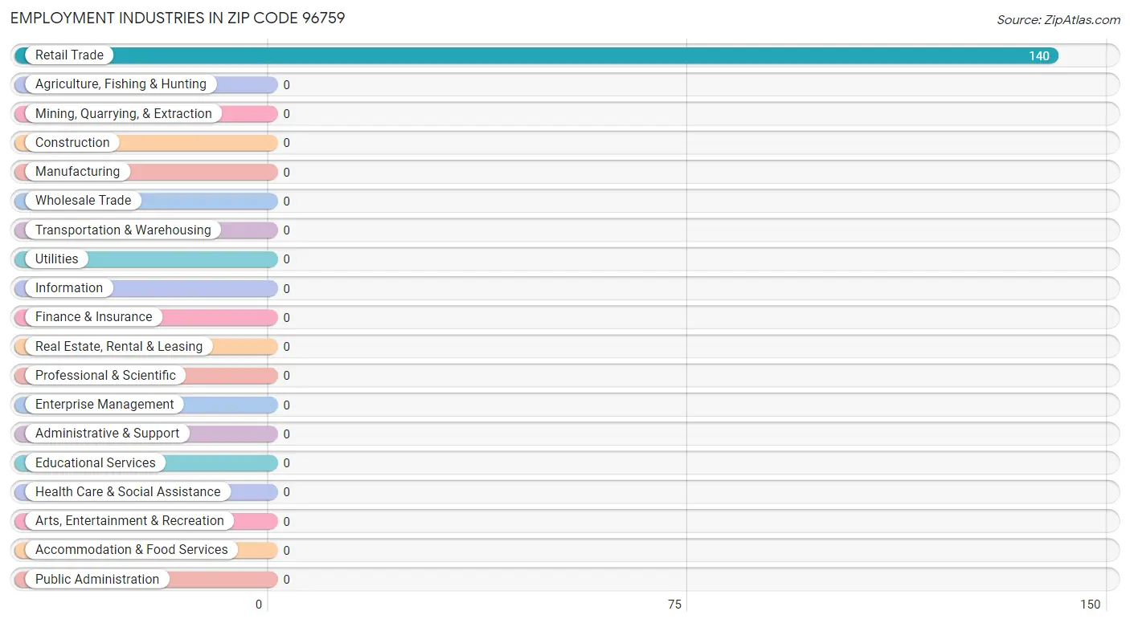Click the 150 axis tick label
This screenshot has height=623, width=1130.
coord(1090,605)
